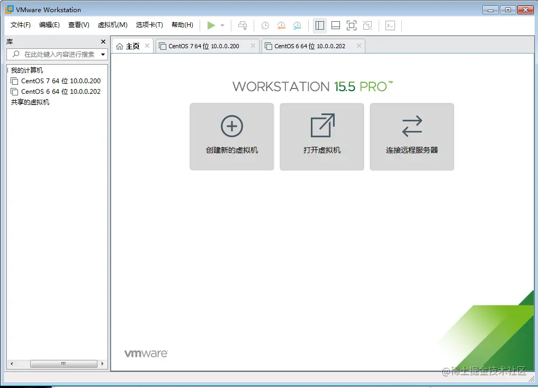Image resolution: width=538 pixels, height=388 pixels.
Task: Toggle the library sidebar view icon
Action: click(x=320, y=25)
